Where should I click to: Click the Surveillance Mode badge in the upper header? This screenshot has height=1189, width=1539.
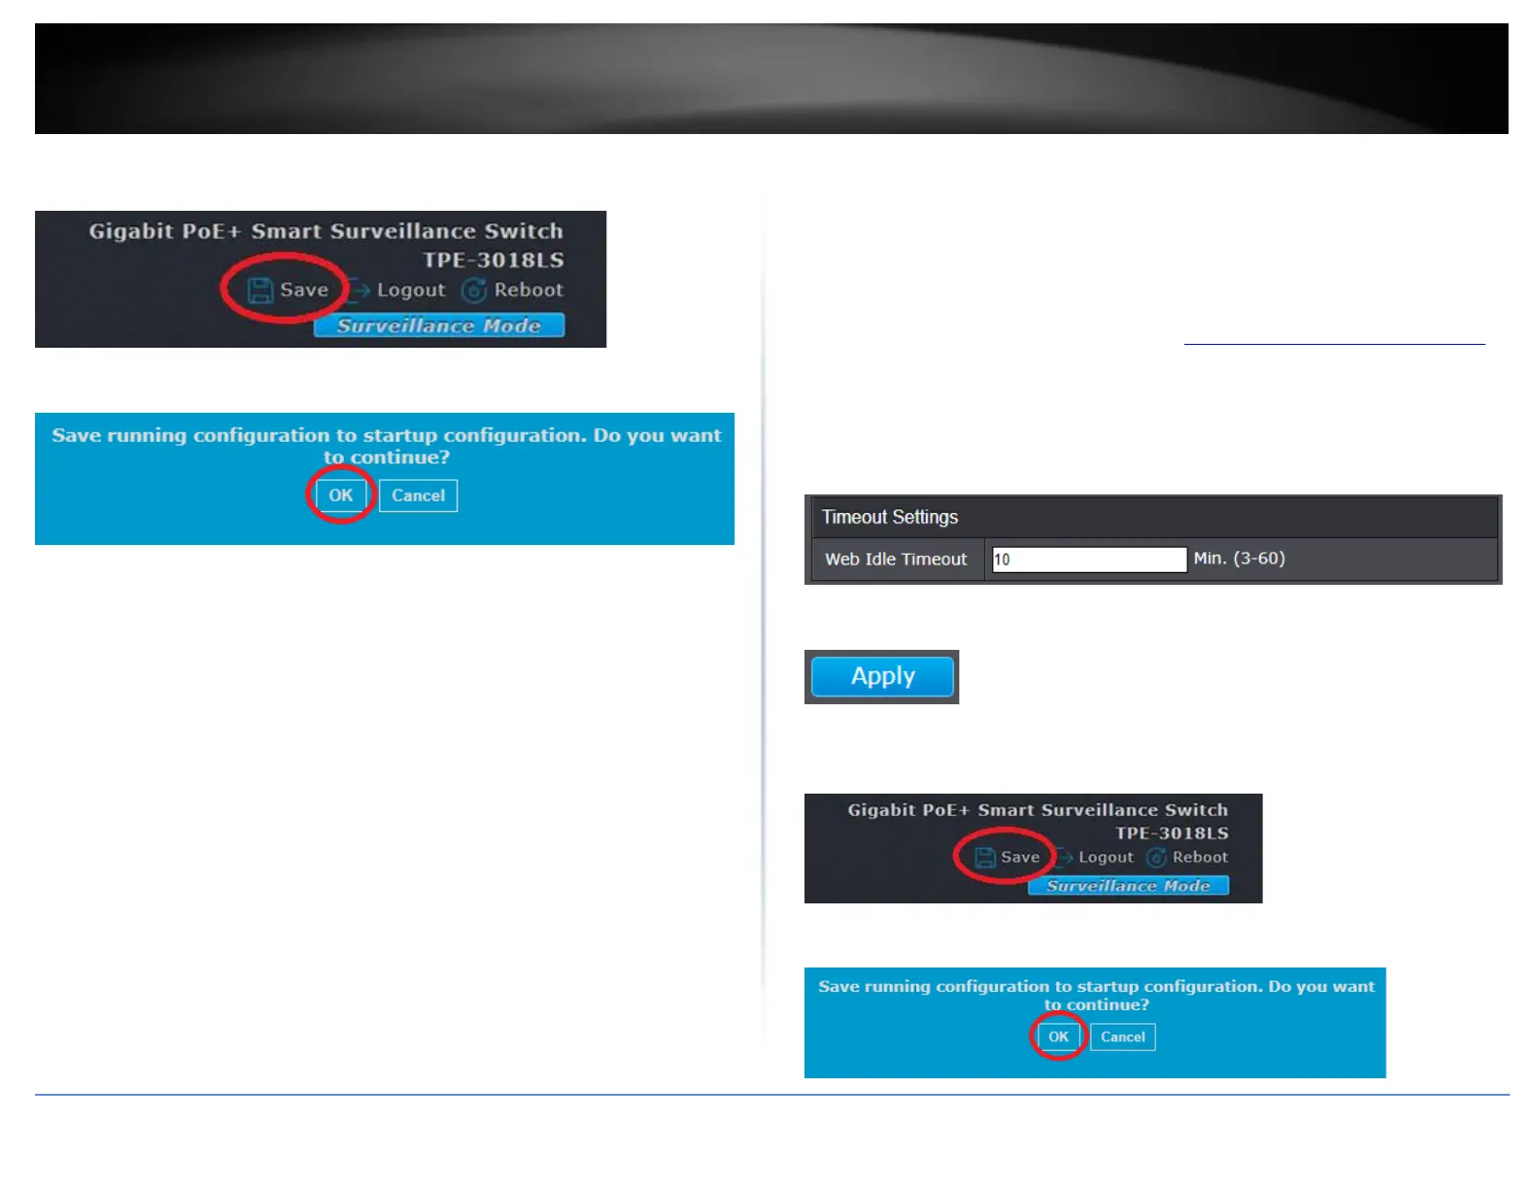tap(439, 325)
